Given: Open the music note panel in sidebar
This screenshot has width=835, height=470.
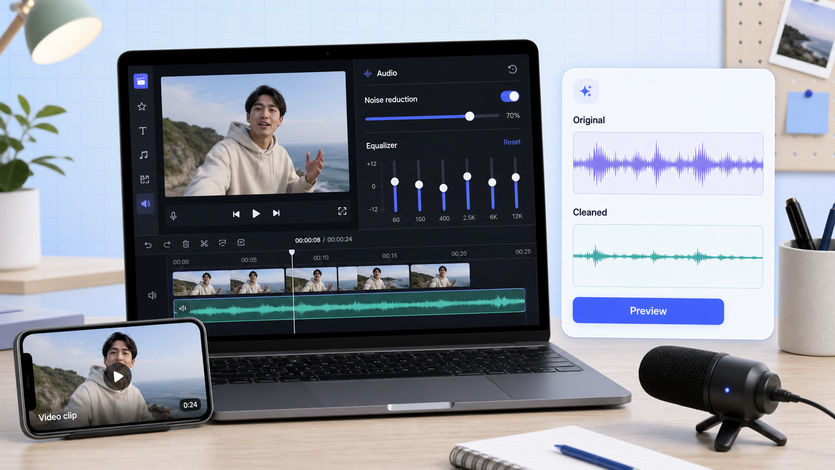Looking at the screenshot, I should coord(144,155).
